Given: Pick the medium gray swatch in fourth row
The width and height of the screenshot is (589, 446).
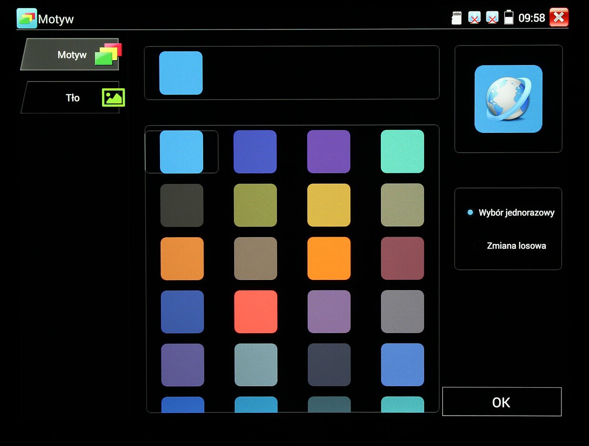Looking at the screenshot, I should (x=402, y=311).
